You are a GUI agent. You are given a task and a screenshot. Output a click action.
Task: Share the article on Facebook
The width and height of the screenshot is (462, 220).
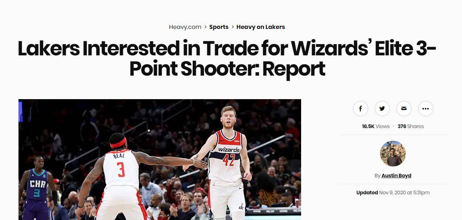(361, 109)
